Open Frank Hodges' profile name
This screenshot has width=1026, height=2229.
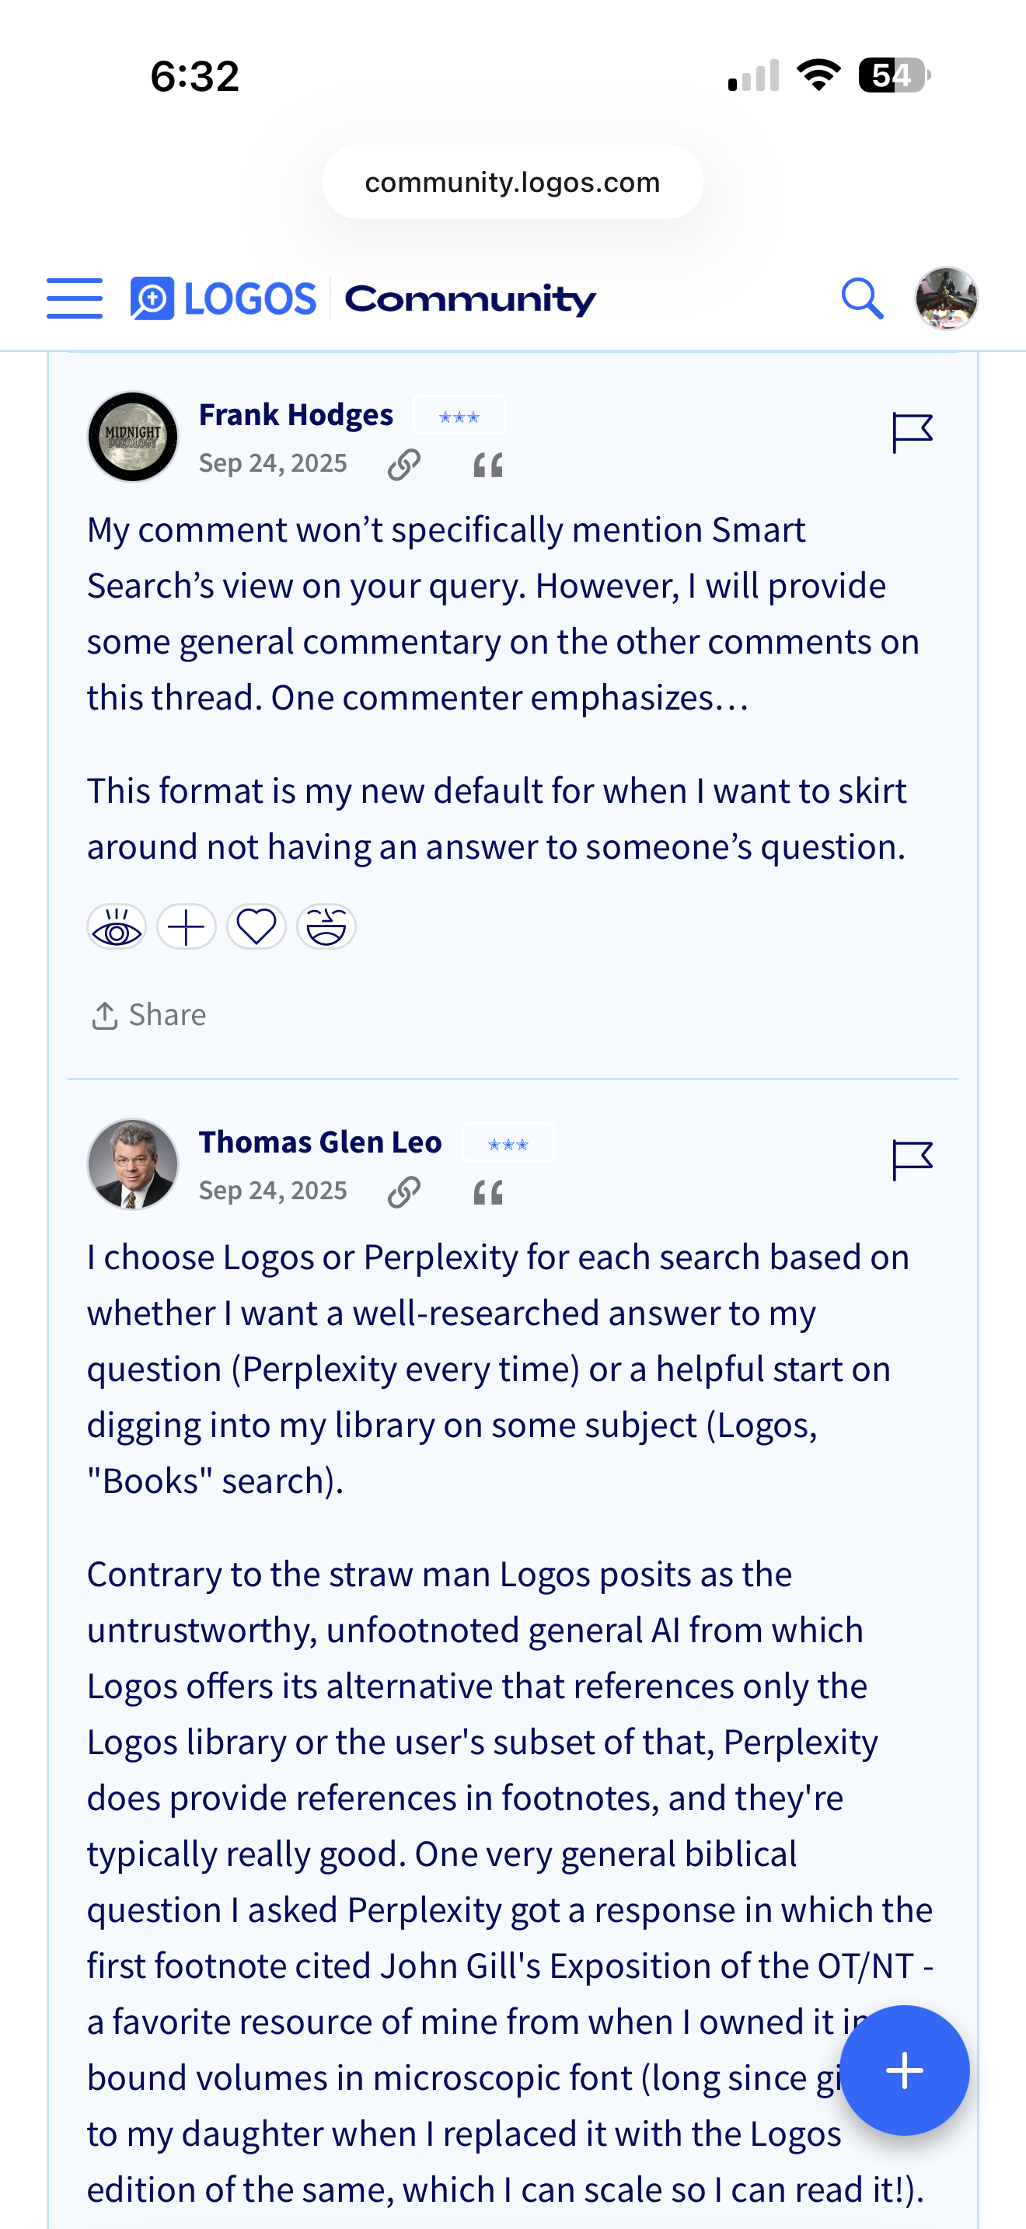(296, 414)
